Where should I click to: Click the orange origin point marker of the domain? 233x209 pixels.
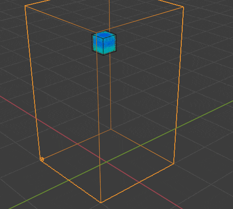click(x=42, y=159)
